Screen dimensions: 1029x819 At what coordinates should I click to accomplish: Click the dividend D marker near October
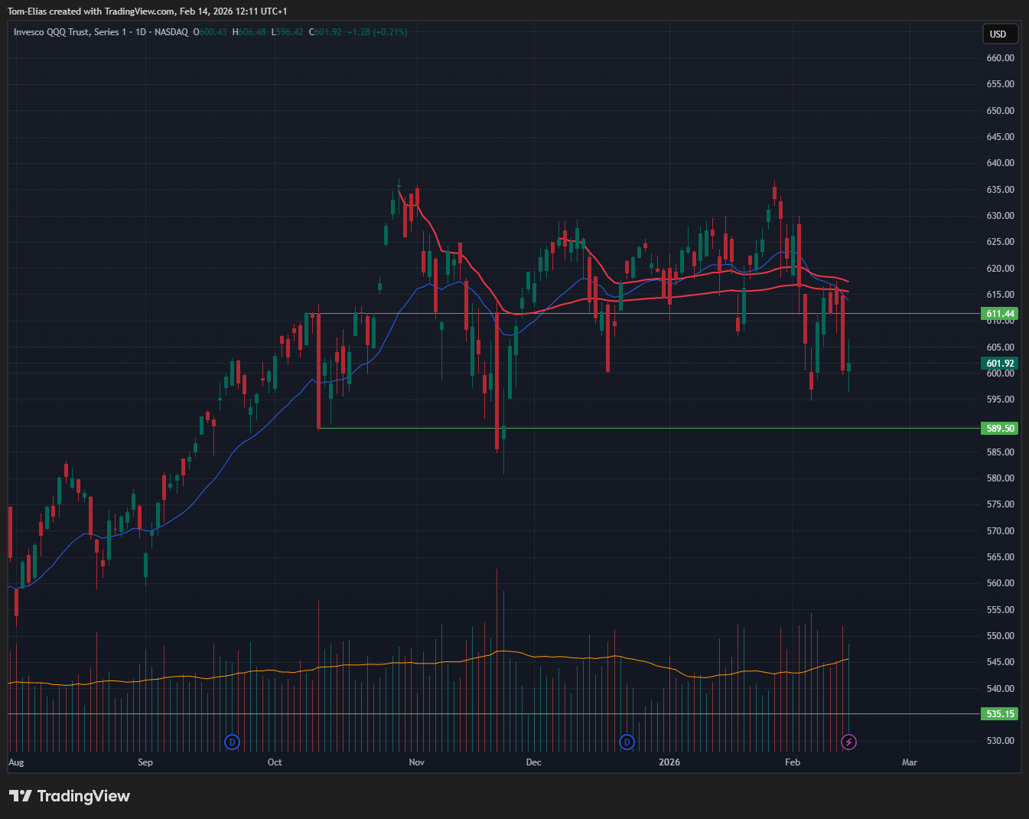pyautogui.click(x=233, y=742)
